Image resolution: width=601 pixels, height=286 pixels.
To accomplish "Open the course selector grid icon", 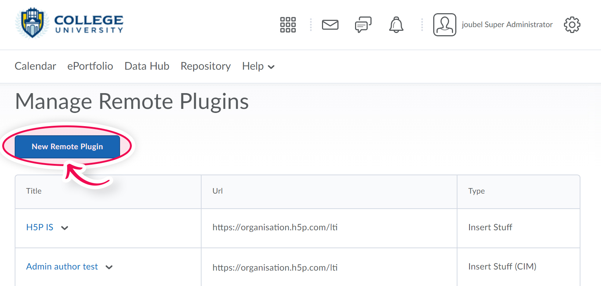I will 288,25.
